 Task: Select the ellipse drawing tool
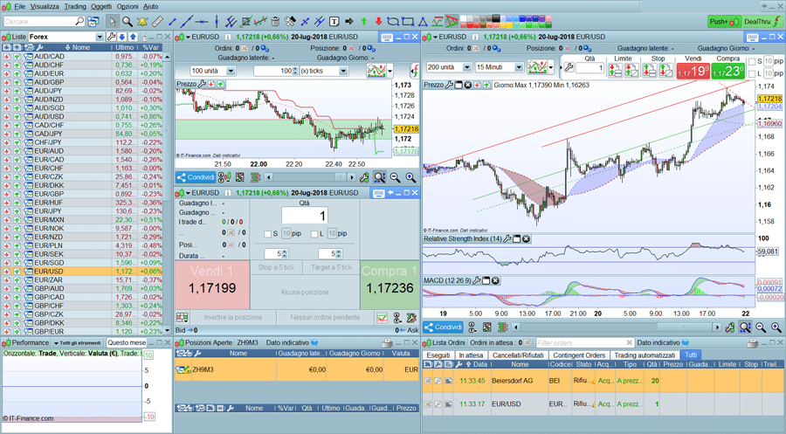tap(393, 22)
